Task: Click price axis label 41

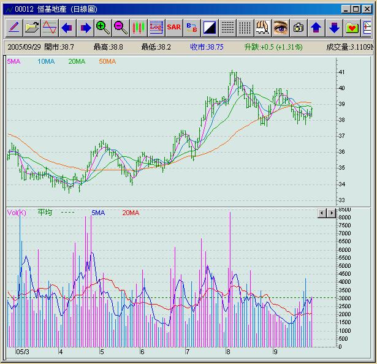Action: (341, 72)
